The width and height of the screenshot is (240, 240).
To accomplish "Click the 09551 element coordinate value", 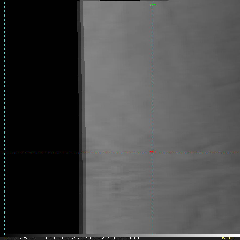I will pos(117,238).
